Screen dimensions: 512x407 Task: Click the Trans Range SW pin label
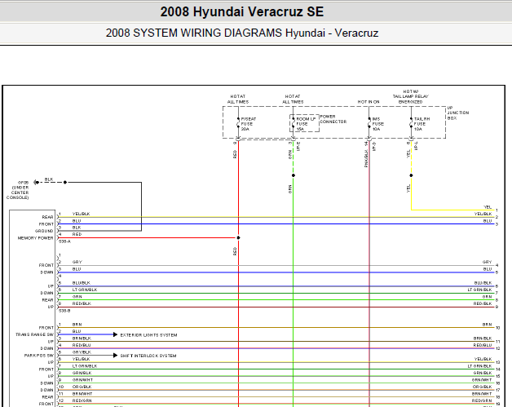[34, 334]
